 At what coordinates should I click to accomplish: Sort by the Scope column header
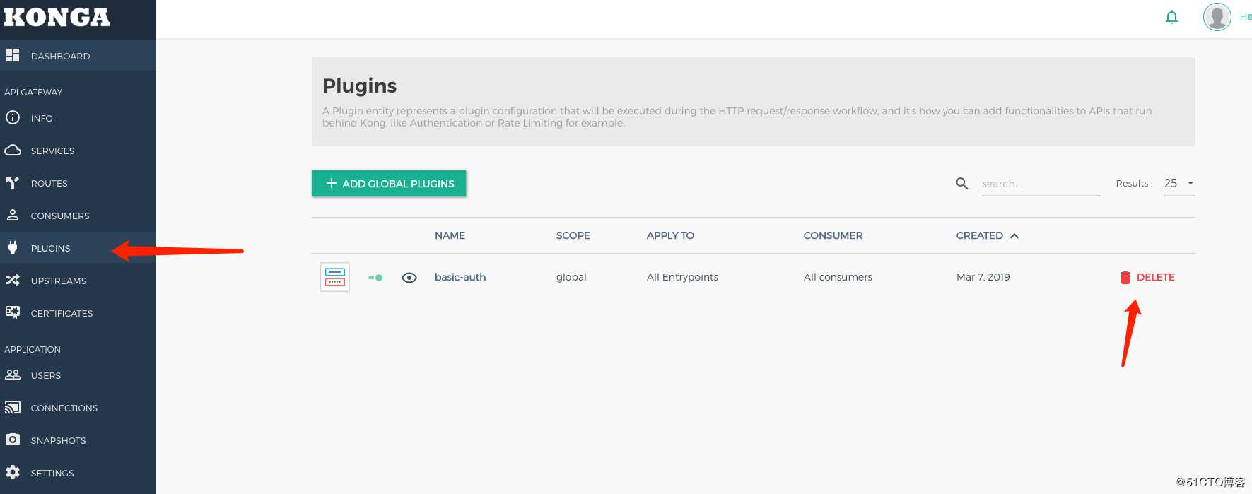[573, 235]
